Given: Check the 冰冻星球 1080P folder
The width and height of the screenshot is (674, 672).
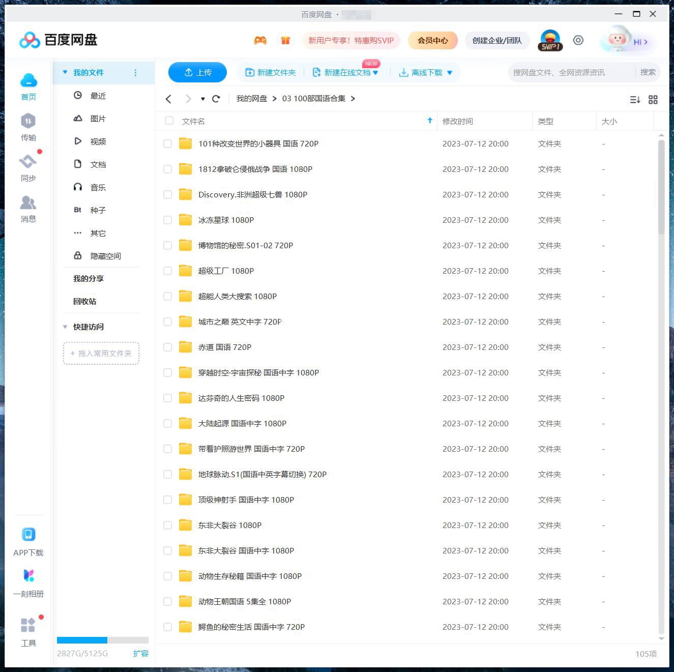Looking at the screenshot, I should click(167, 220).
